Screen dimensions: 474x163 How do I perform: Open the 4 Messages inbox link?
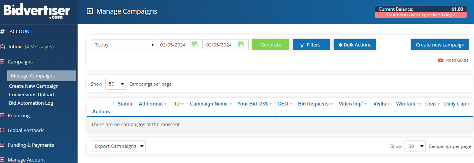click(39, 46)
